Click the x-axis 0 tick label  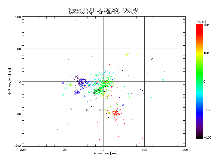pos(104,150)
